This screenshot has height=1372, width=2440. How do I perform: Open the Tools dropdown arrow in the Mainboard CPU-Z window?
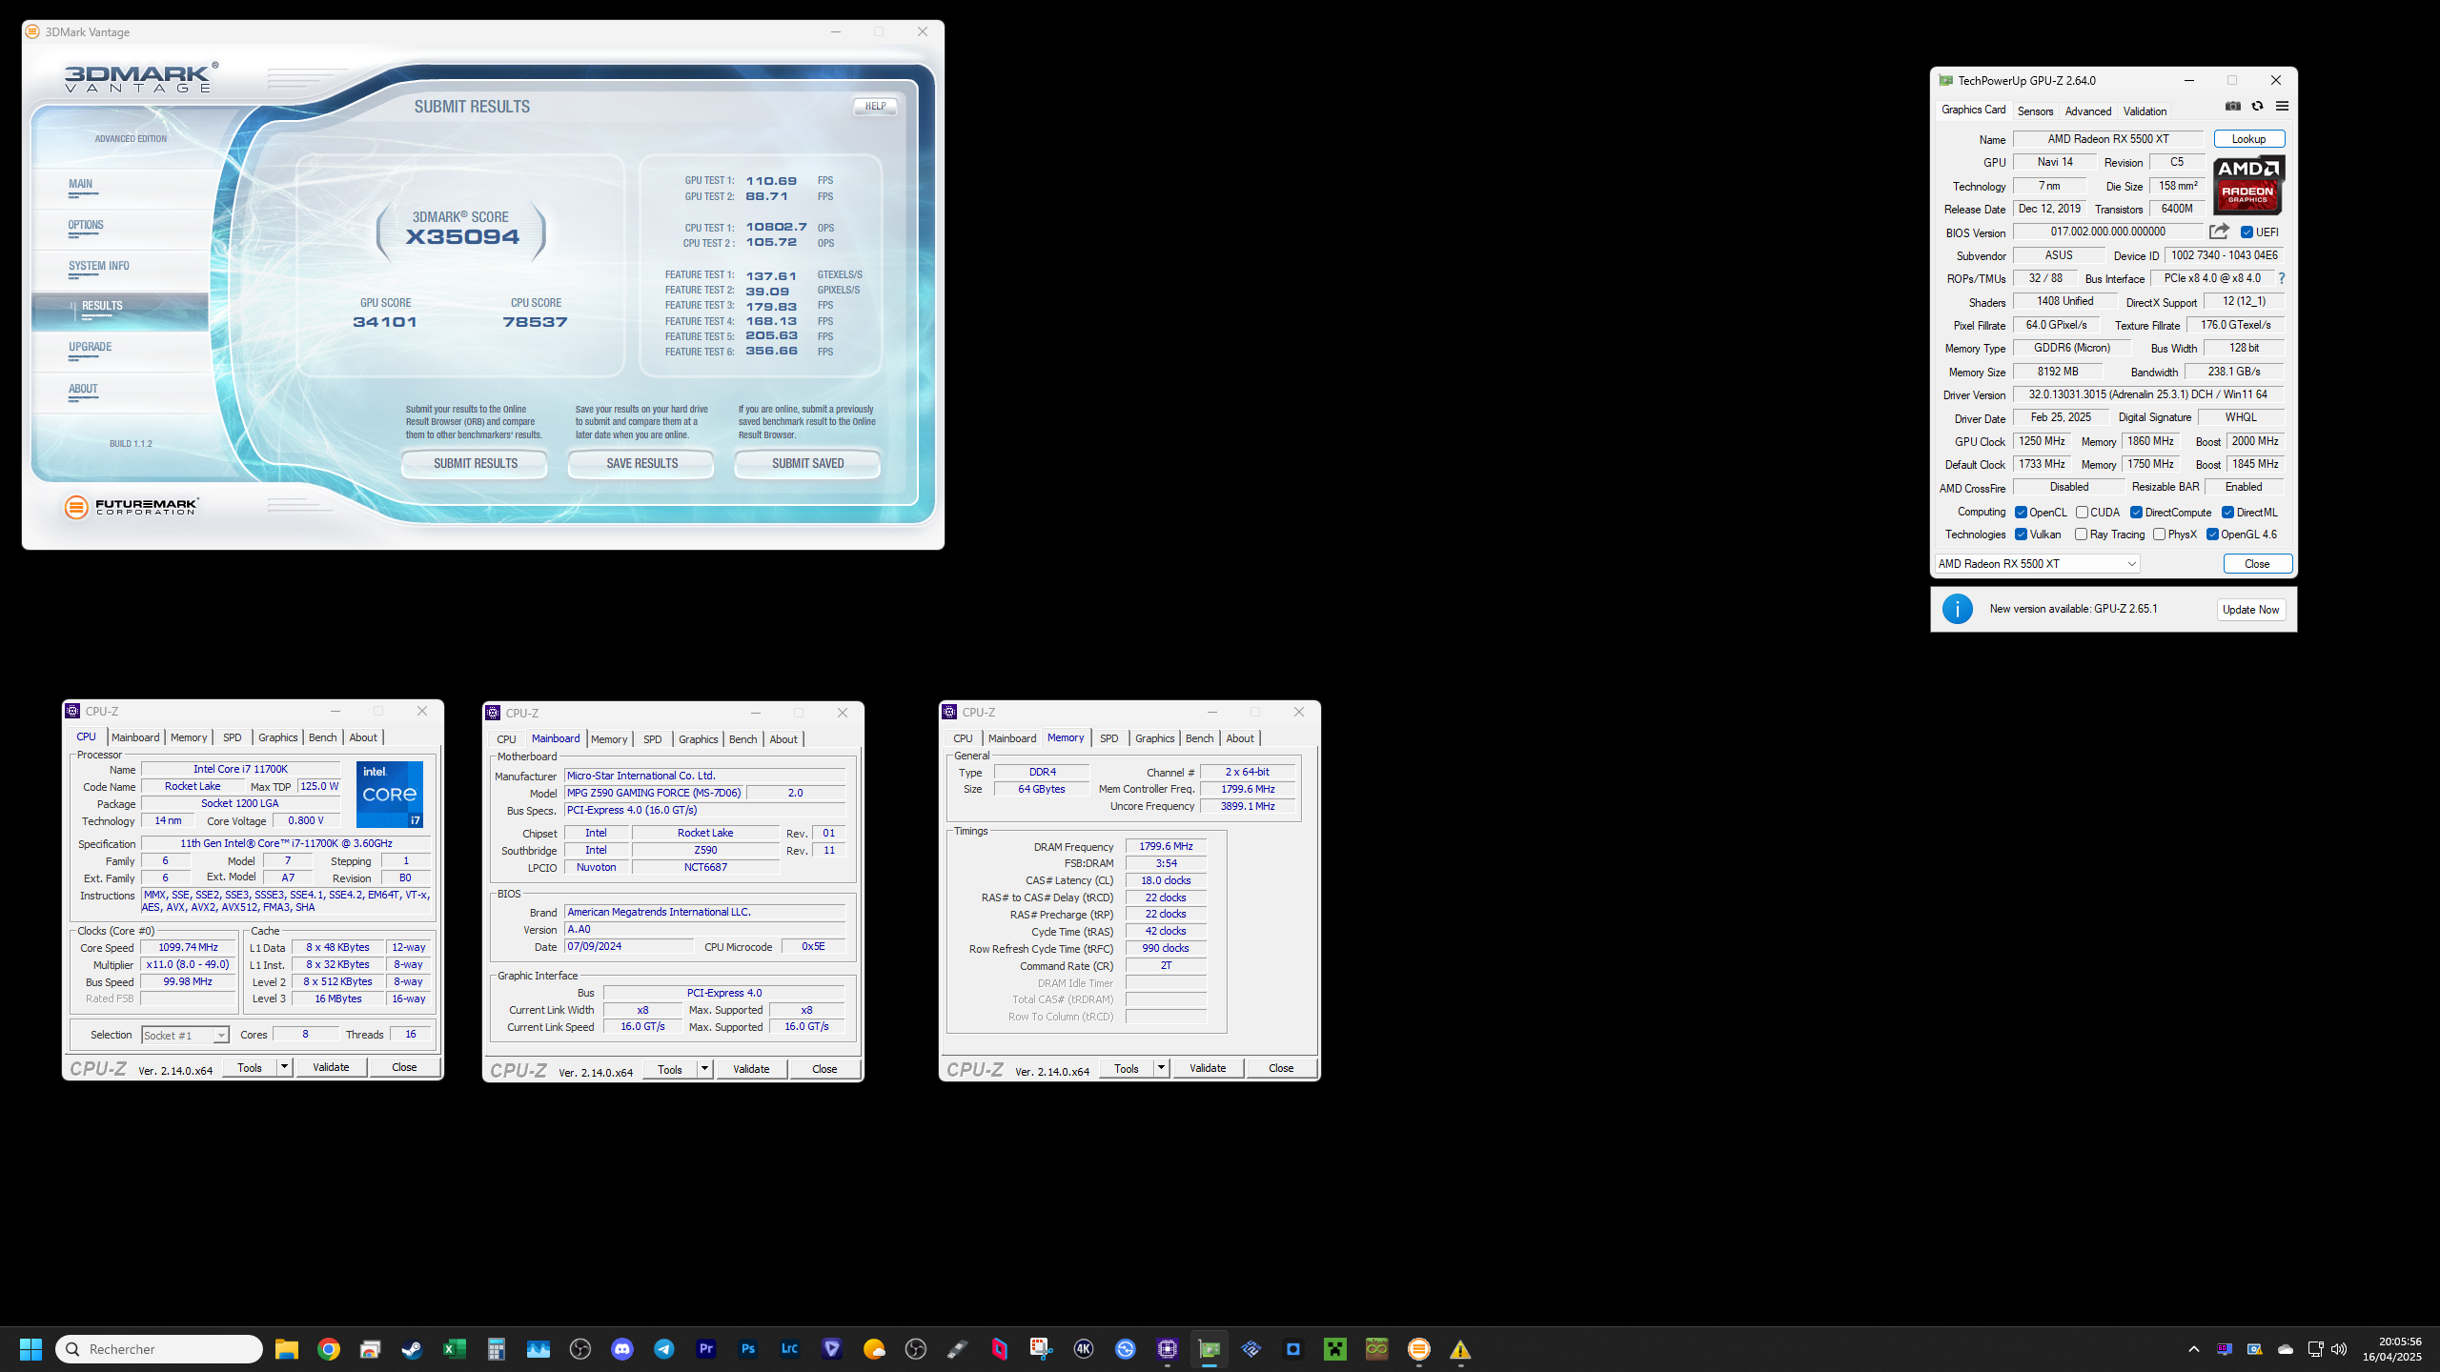[704, 1069]
